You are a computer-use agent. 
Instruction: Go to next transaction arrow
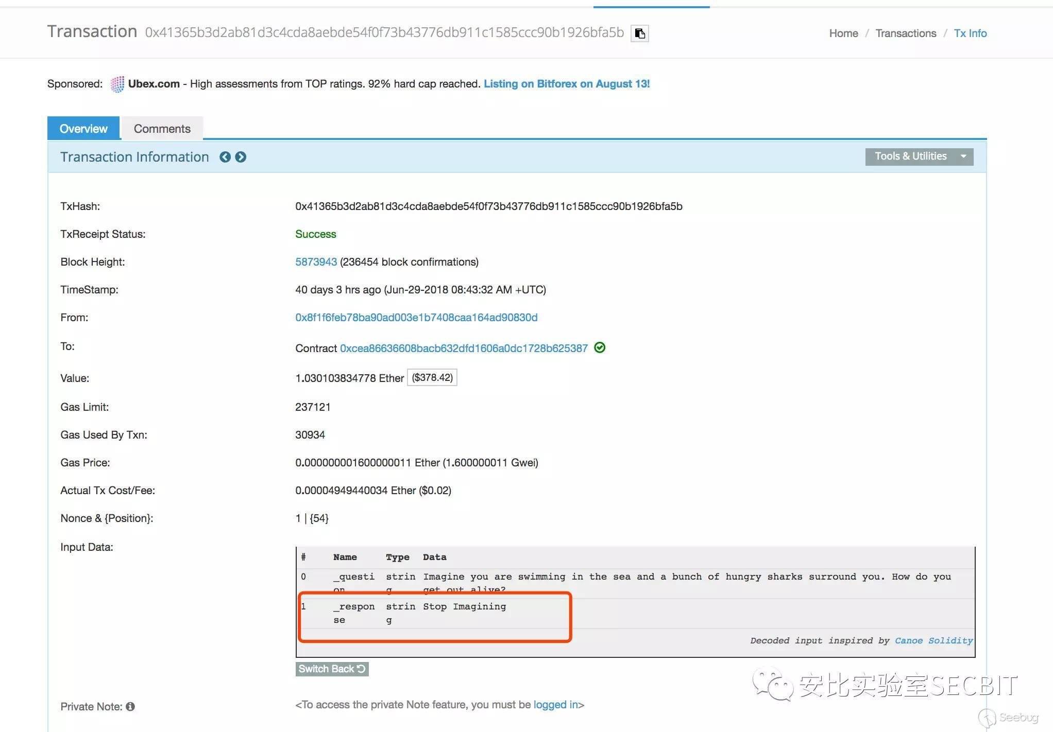(241, 157)
